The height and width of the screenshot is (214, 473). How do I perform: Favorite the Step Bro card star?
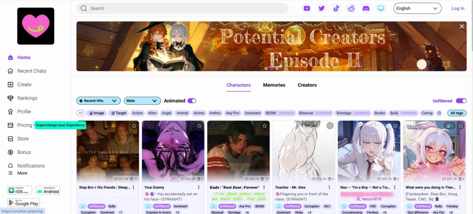coord(134,126)
